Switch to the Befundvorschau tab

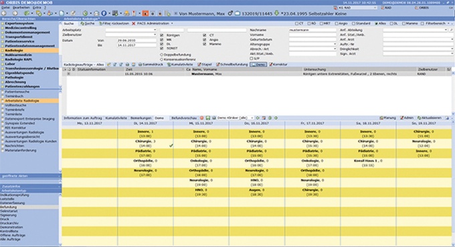click(184, 118)
